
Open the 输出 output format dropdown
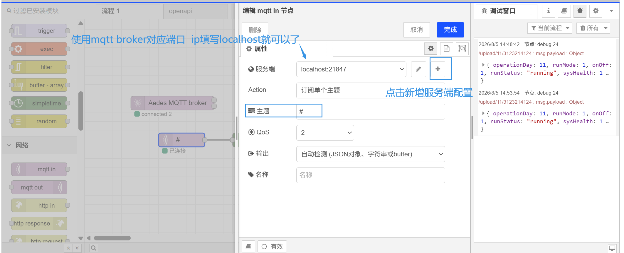click(371, 154)
